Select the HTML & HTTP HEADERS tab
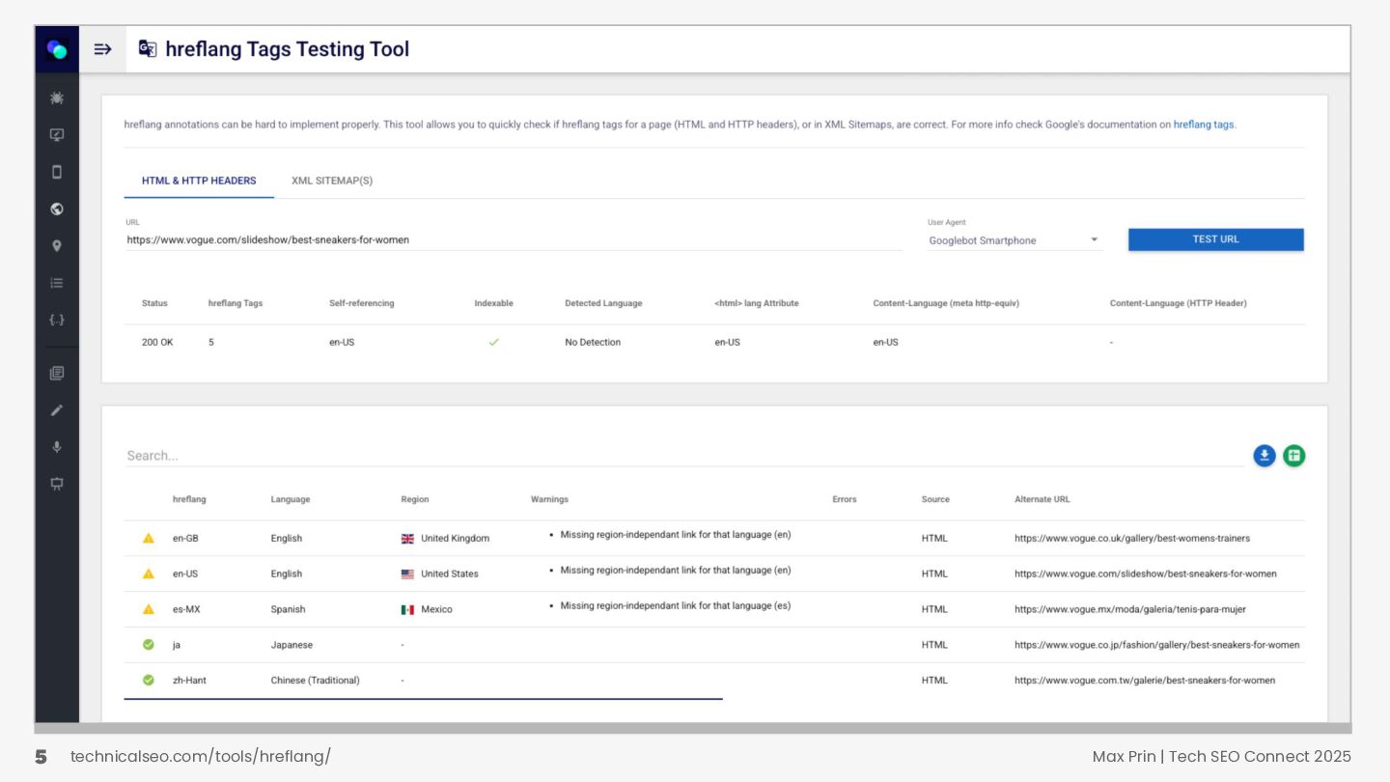 click(199, 181)
